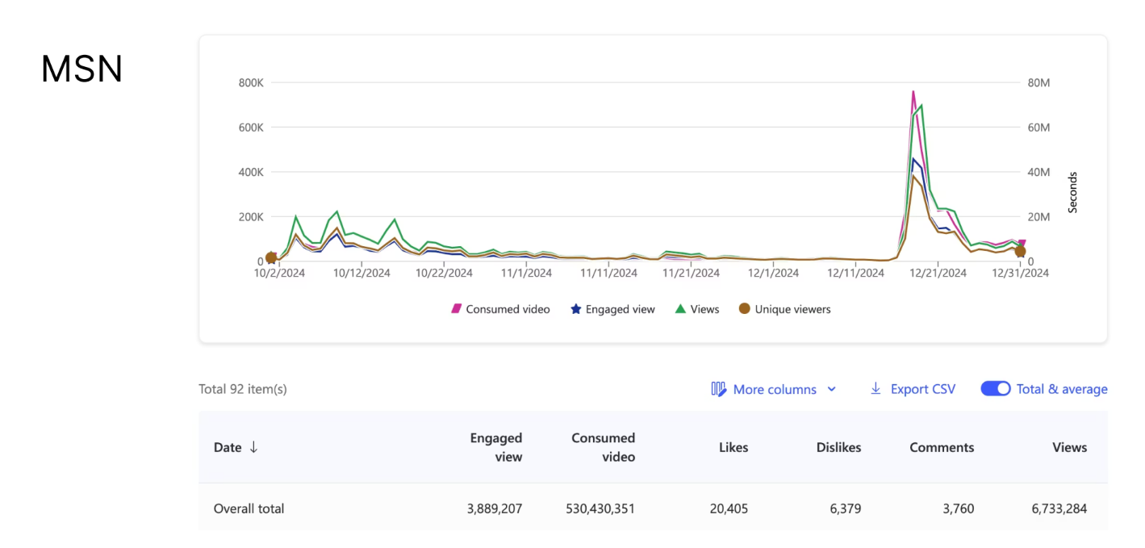Image resolution: width=1145 pixels, height=548 pixels.
Task: Click the 12/1/2024 axis date label
Action: coord(773,273)
